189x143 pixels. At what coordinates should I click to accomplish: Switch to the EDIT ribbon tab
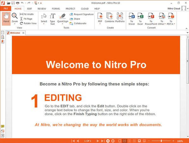point(29,9)
